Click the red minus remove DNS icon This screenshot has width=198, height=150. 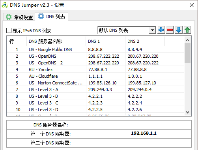click(170, 30)
